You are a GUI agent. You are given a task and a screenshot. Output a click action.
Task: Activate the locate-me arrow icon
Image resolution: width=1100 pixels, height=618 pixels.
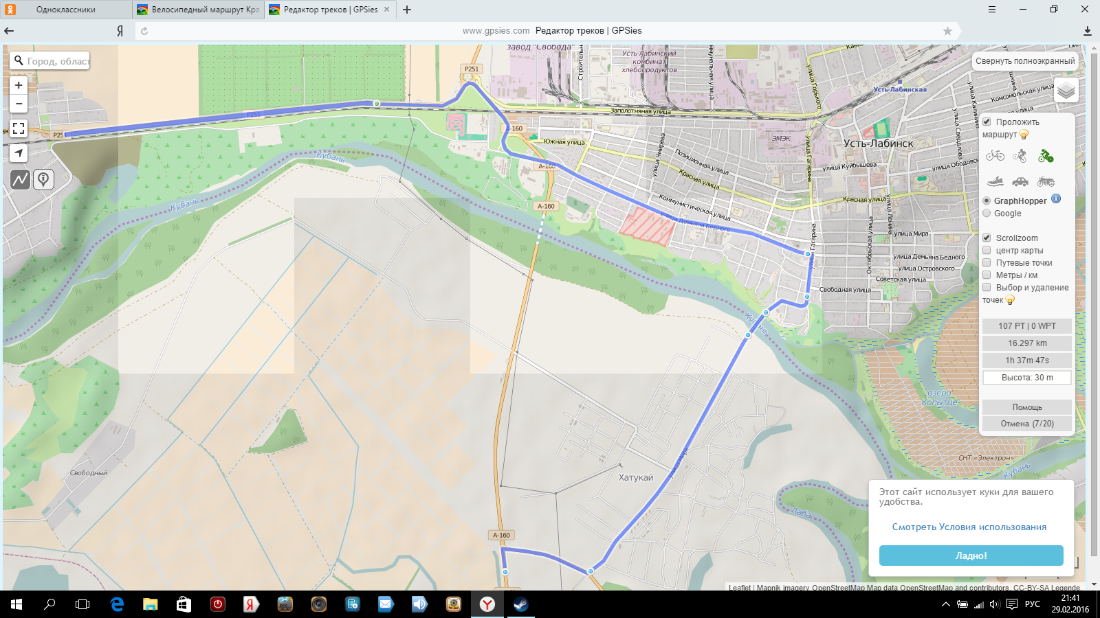(19, 153)
